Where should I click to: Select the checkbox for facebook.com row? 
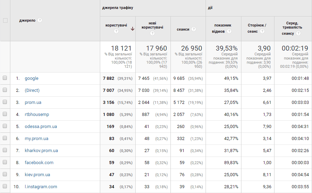(x=5, y=162)
